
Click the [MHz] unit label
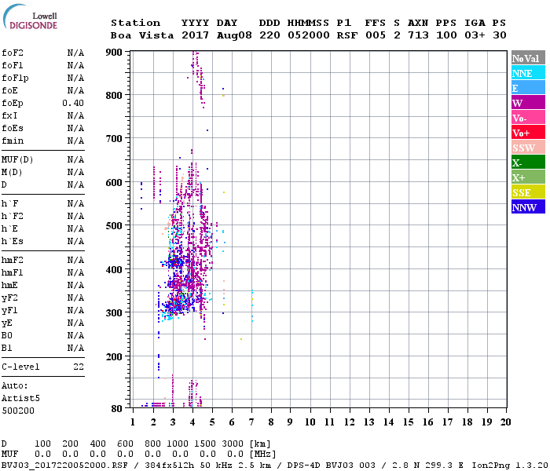[x=262, y=455]
